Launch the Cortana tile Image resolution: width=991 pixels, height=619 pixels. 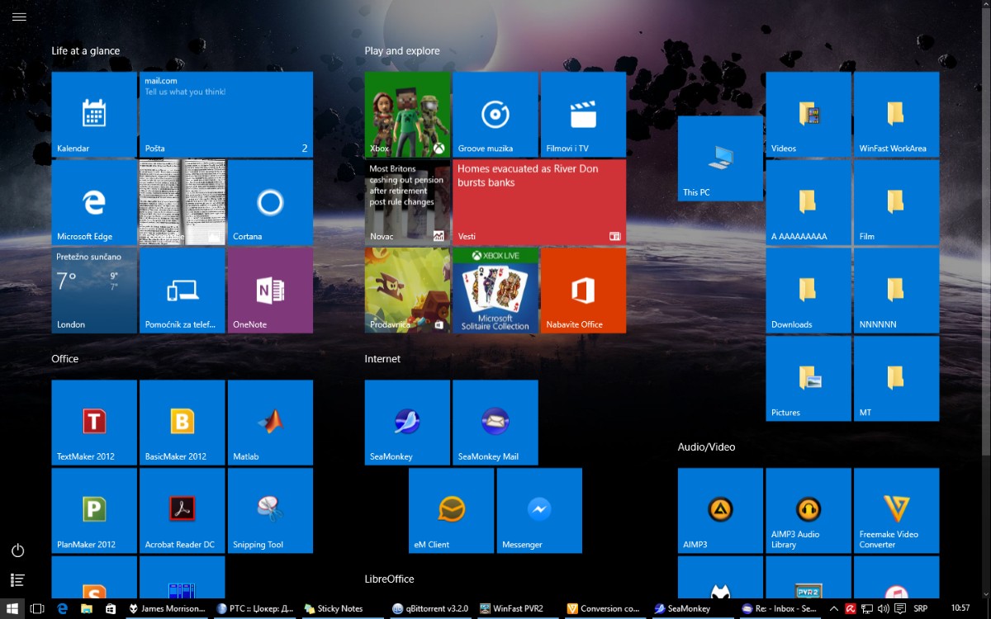[x=270, y=202]
